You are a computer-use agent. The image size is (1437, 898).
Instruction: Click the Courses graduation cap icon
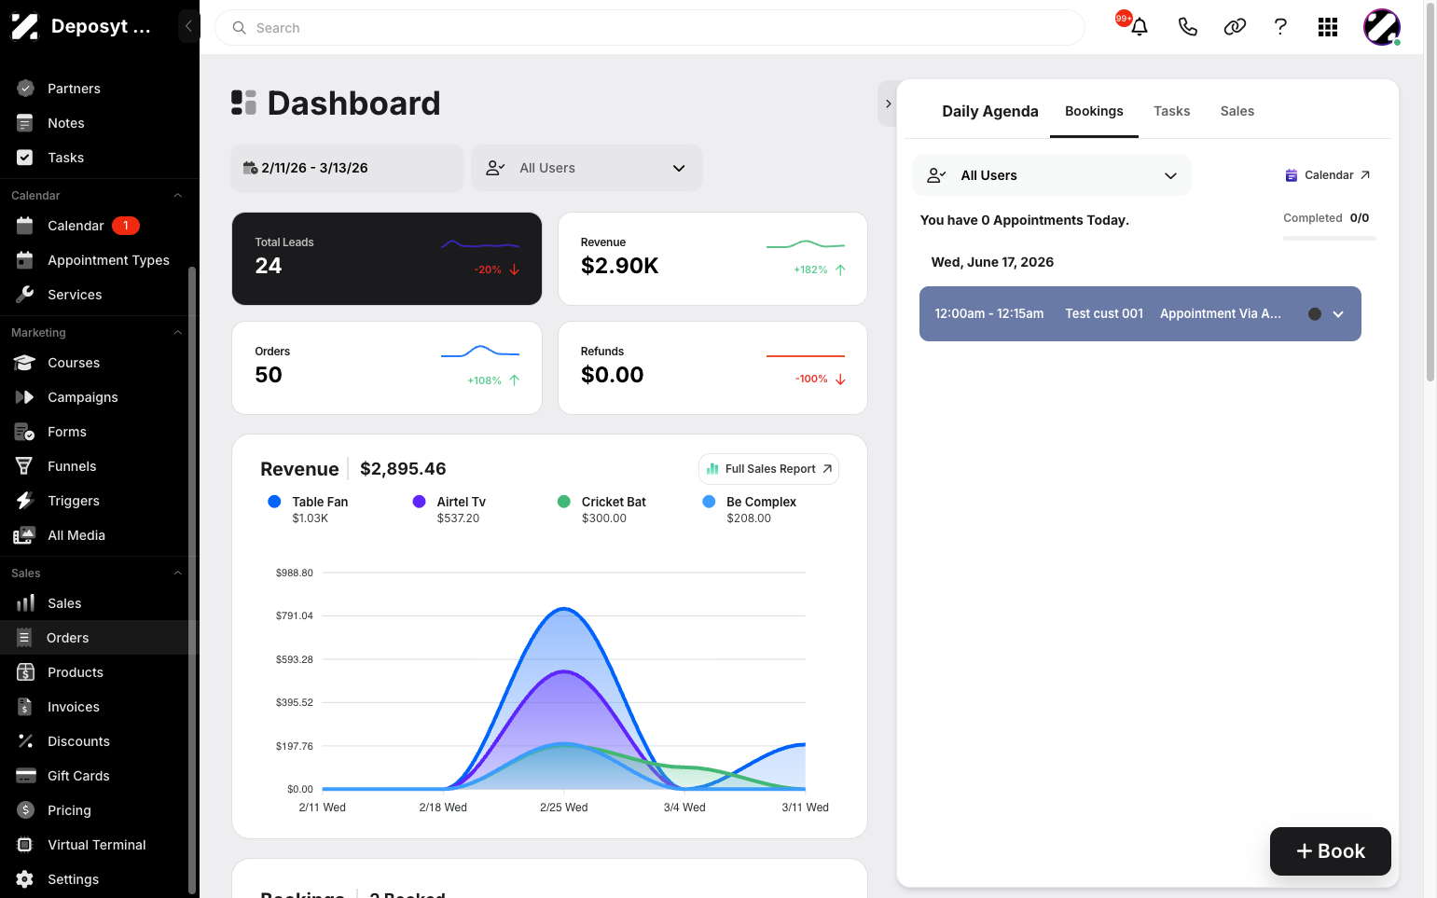click(25, 363)
